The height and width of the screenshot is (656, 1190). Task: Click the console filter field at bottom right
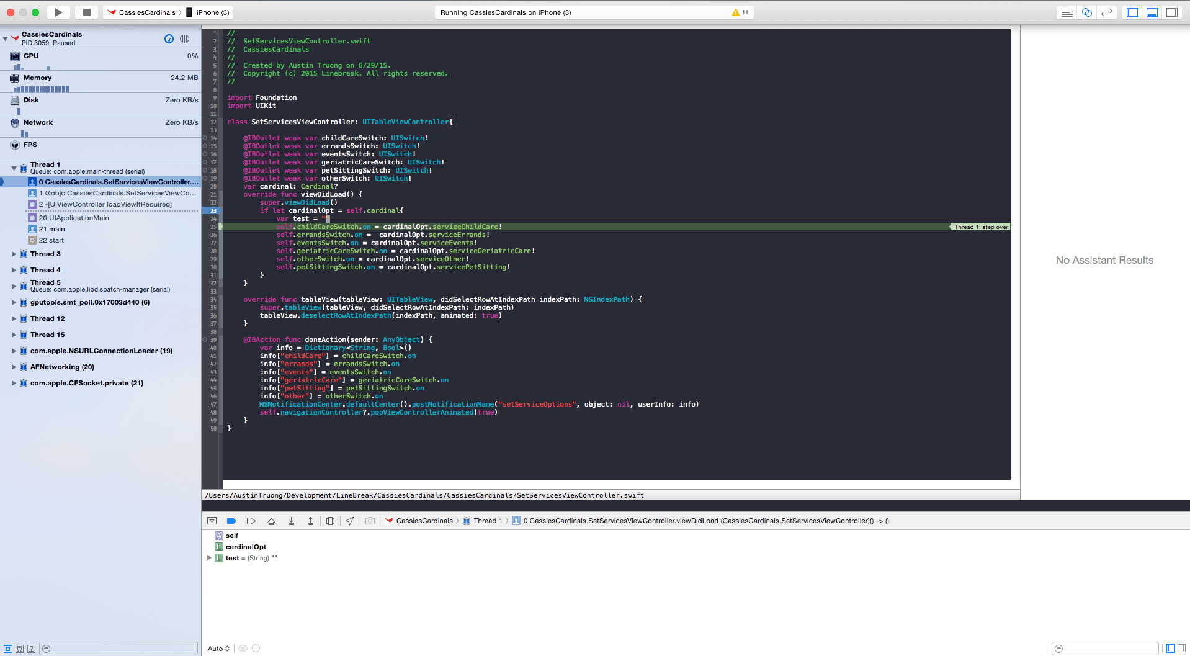point(1106,649)
